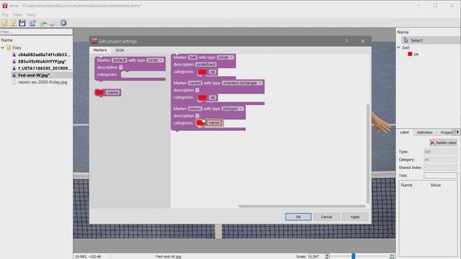Click the red swatch of player category
Viewport: 461px width, 259px height.
[x=201, y=123]
